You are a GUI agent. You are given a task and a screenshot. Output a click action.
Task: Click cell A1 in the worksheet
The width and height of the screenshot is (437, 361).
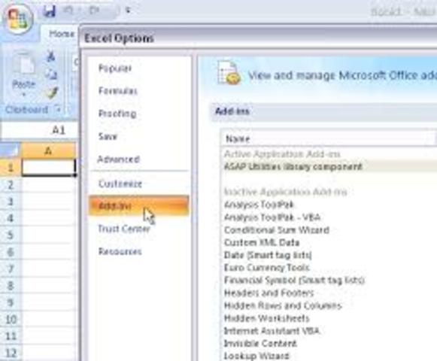pyautogui.click(x=48, y=168)
